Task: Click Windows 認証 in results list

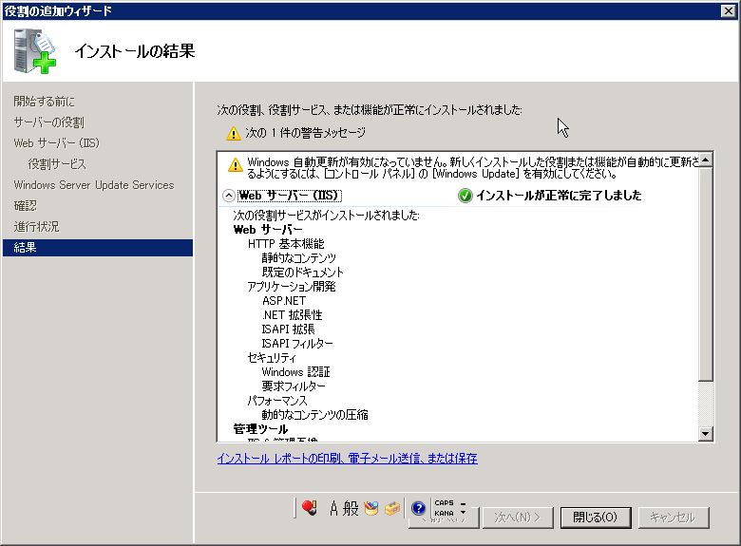Action: (x=295, y=371)
